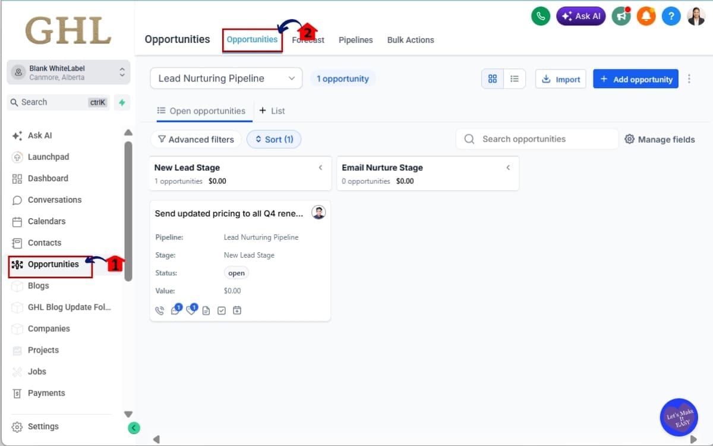Click Add opportunity button
Viewport: 713px width, 446px height.
(636, 79)
